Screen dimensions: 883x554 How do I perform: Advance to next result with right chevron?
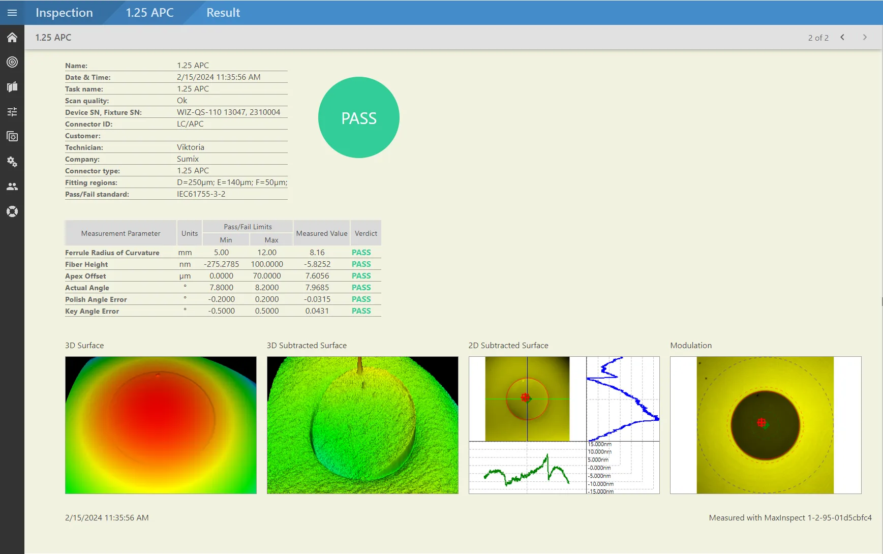tap(865, 37)
